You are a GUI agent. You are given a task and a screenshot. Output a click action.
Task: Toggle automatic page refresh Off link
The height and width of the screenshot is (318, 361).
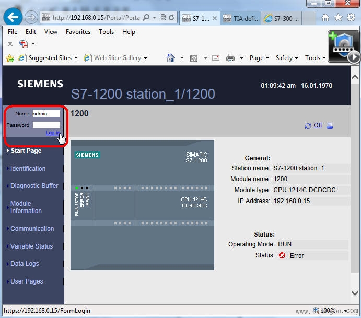[x=317, y=125]
